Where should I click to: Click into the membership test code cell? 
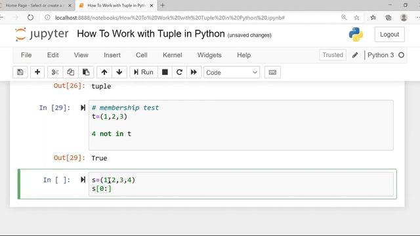point(241,125)
